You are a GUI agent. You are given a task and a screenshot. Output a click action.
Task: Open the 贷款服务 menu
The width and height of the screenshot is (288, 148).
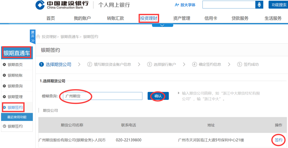(x=240, y=18)
